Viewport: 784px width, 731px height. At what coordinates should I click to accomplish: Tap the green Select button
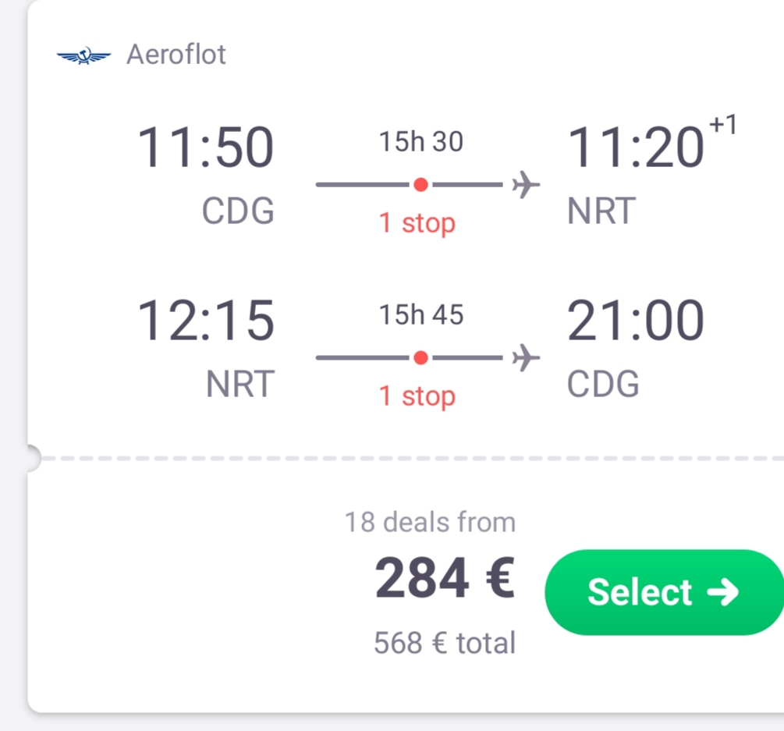pos(664,592)
